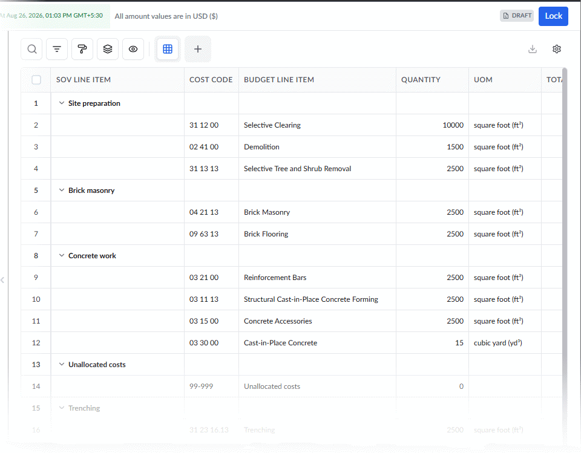Collapse the Unallocated costs group
The image size is (581, 453).
62,364
